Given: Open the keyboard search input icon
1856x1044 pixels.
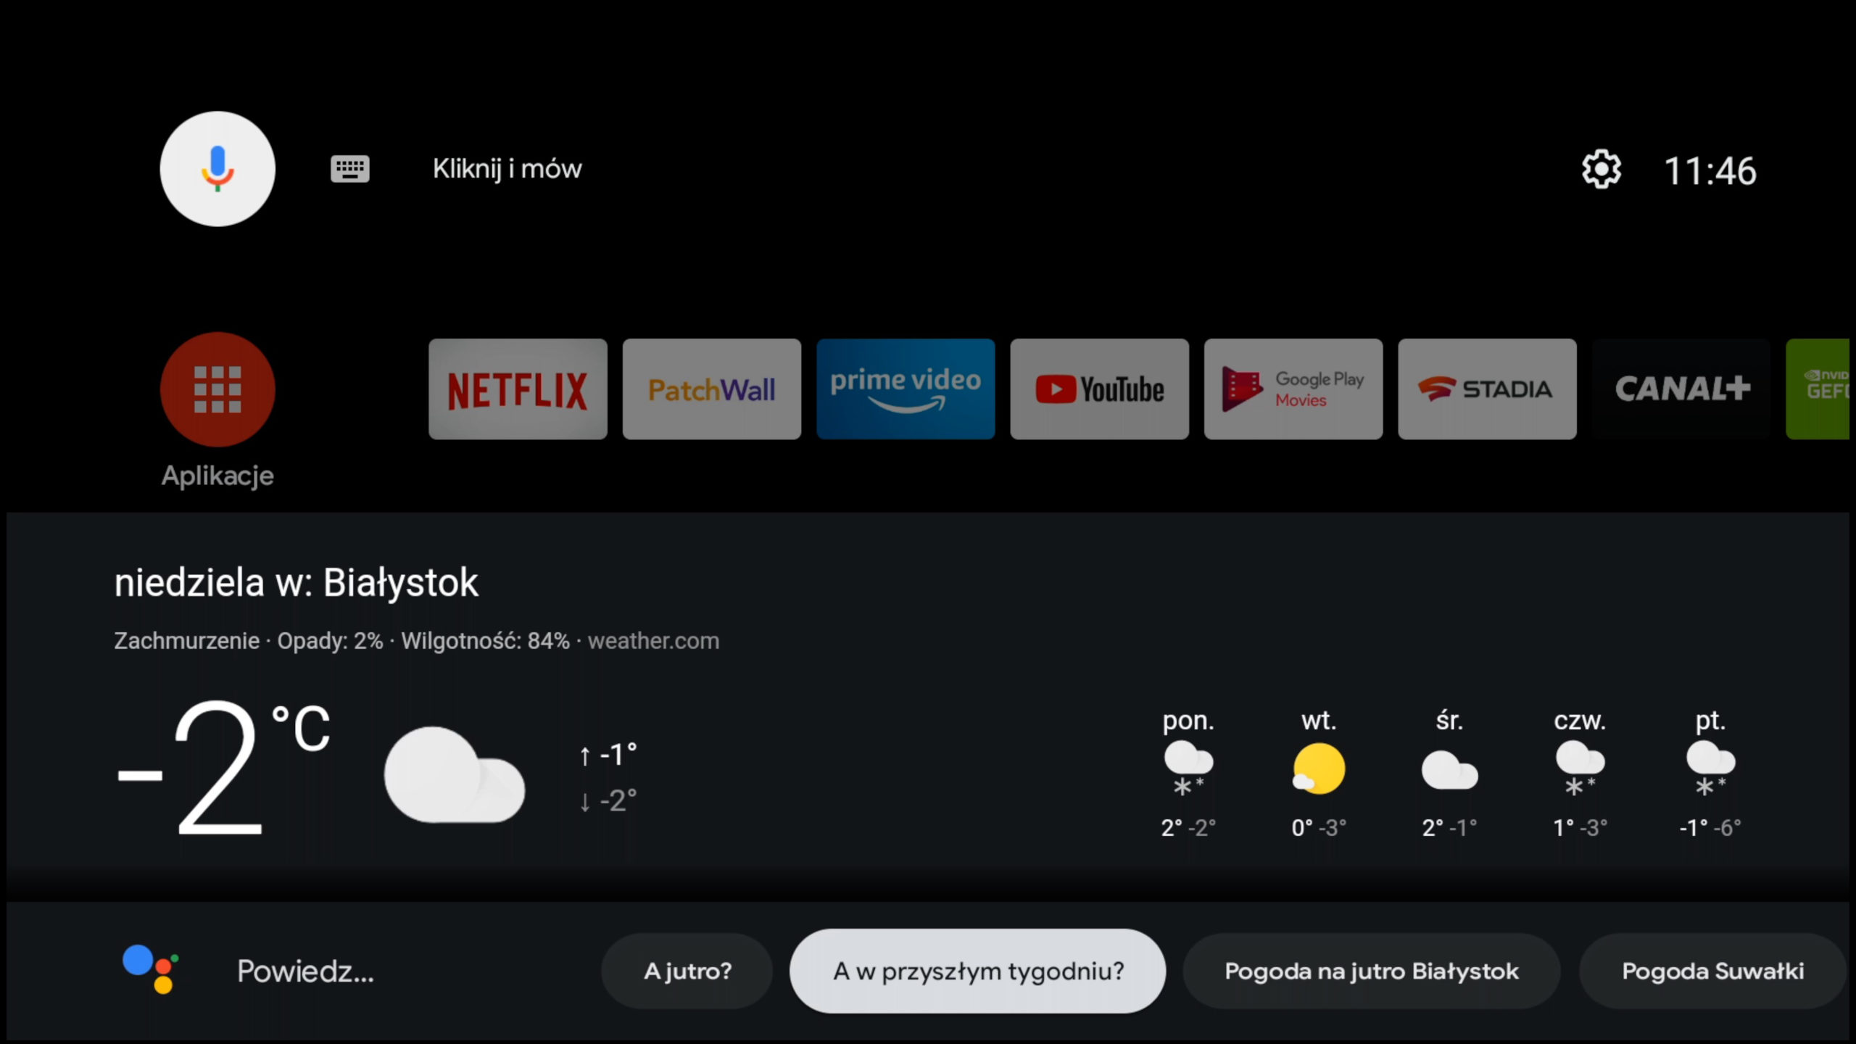Looking at the screenshot, I should click(350, 169).
